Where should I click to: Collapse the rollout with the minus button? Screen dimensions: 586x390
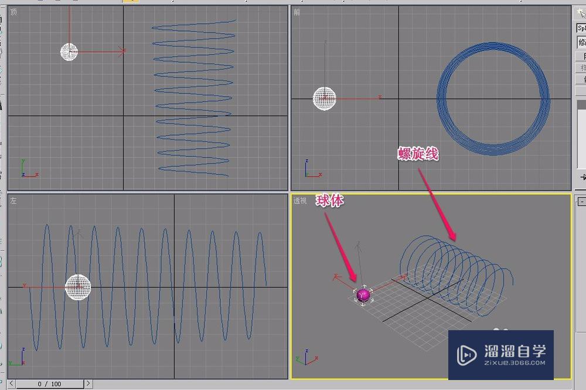581,202
